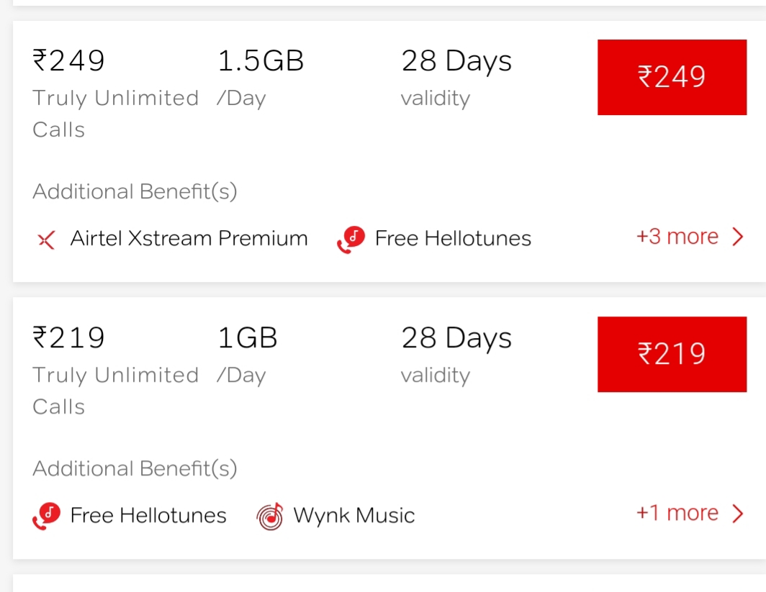Tap the Wynk Music icon
Screen dimensions: 766x592
270,516
